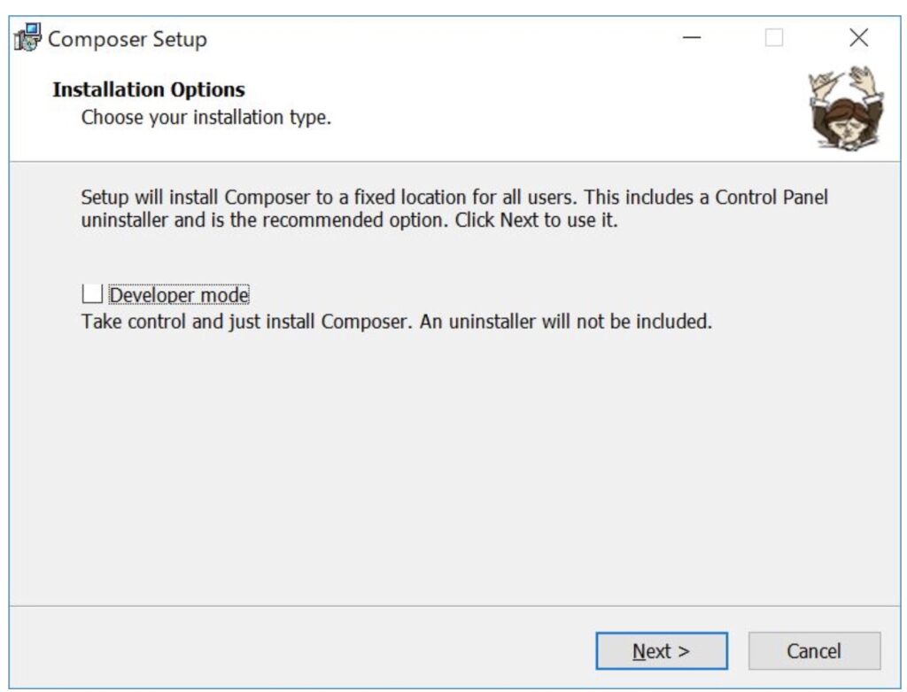Proceed with the Next > button
Viewport: 907px width, 692px height.
[661, 651]
